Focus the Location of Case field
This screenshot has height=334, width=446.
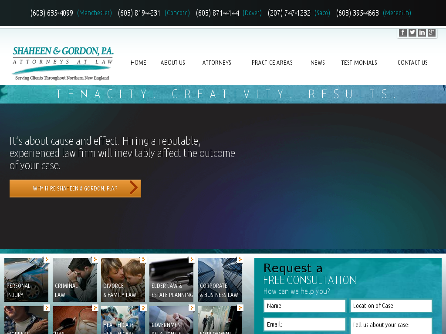391,306
